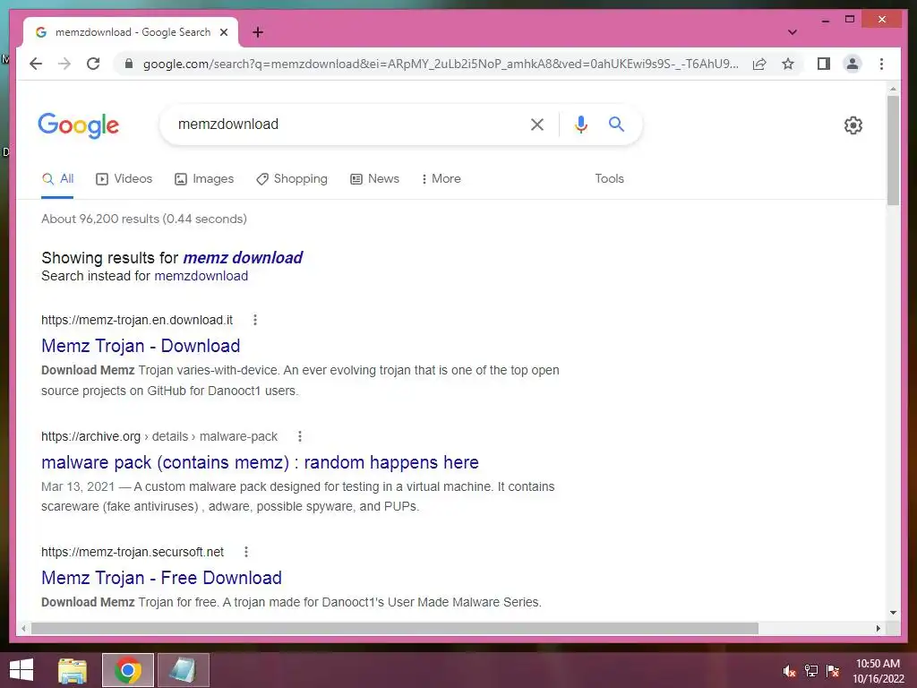
Task: Expand the More search categories menu
Action: pyautogui.click(x=441, y=179)
